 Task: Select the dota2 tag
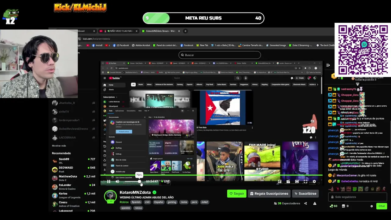205,202
